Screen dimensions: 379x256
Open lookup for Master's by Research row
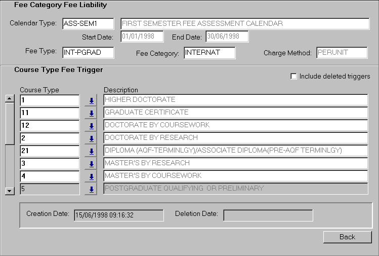click(x=92, y=164)
